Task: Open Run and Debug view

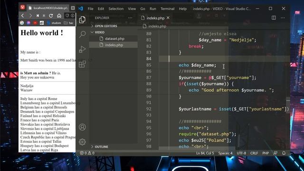Action: (x=82, y=49)
